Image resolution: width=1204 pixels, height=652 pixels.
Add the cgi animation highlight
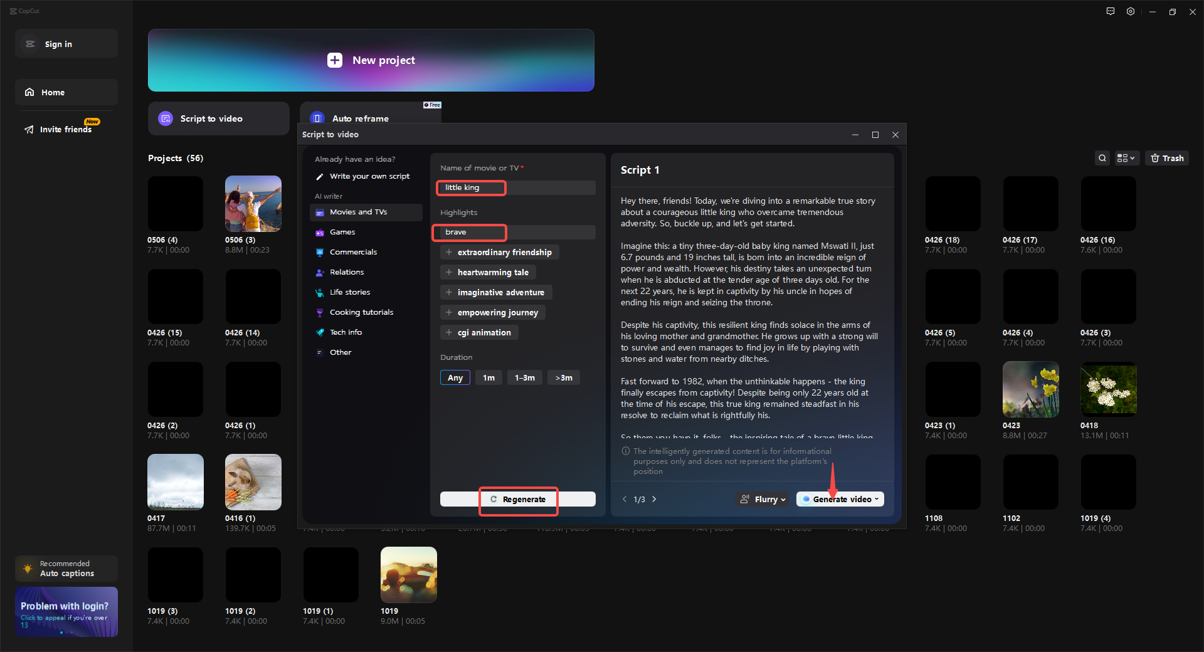[479, 332]
